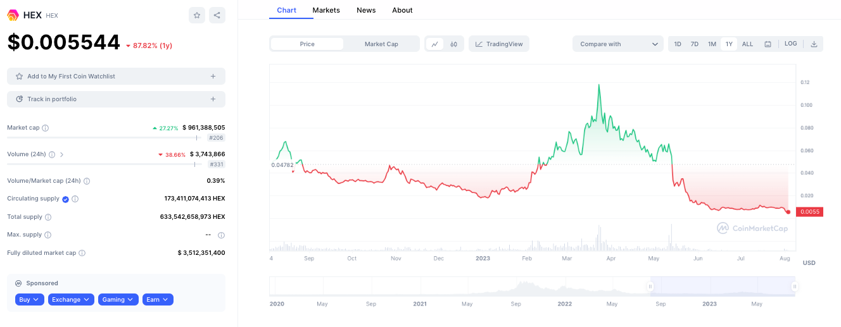Click the volume rank #331 badge
Viewport: 841px width, 327px height.
[216, 164]
